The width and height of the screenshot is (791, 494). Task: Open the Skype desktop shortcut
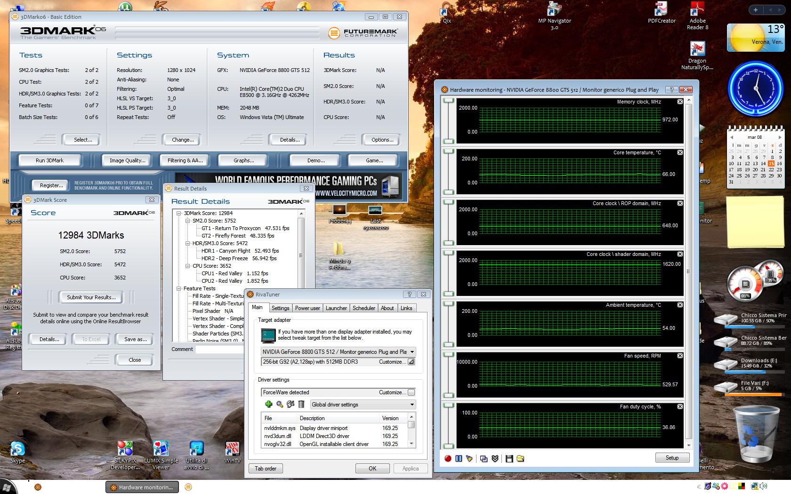coord(17,453)
